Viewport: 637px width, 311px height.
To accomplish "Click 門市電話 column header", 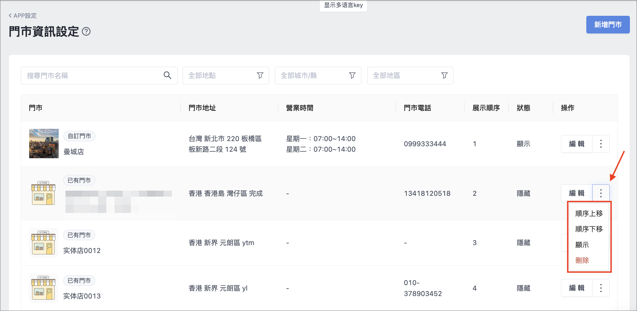I will coord(417,108).
